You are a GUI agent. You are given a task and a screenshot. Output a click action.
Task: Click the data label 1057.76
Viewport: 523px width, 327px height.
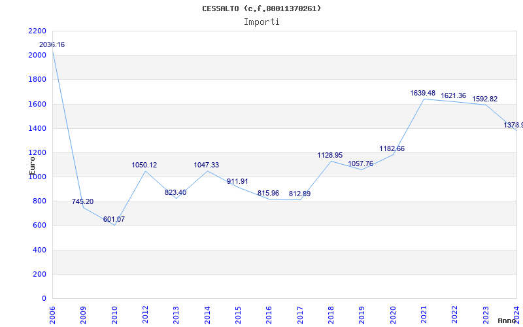click(361, 163)
